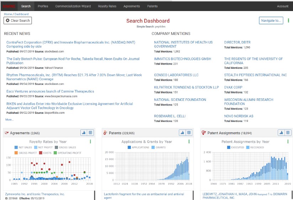Open Novo Nordisk AS link
Screen dimensions: 293x200
(239, 116)
